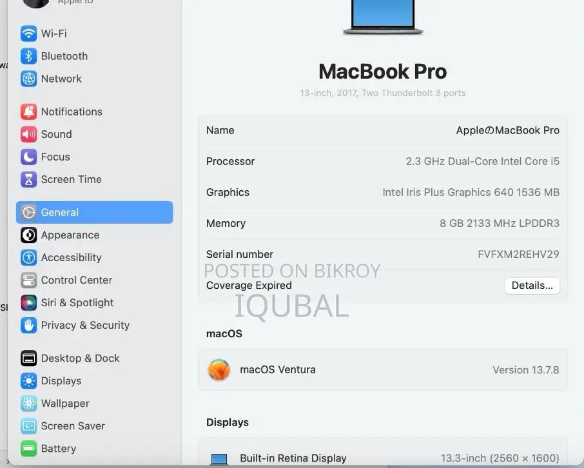584x468 pixels.
Task: Open Notifications bell icon
Action: click(28, 112)
